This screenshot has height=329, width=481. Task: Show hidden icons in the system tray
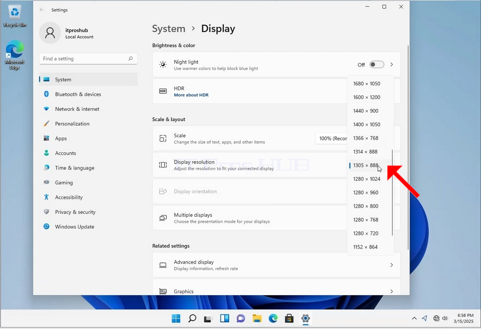(x=414, y=318)
